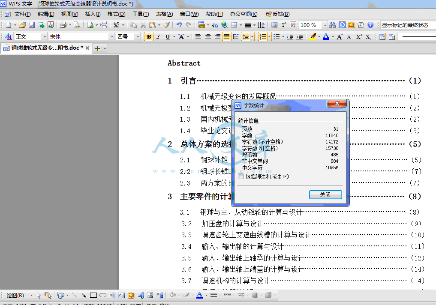Undo the last action

(x=179, y=25)
